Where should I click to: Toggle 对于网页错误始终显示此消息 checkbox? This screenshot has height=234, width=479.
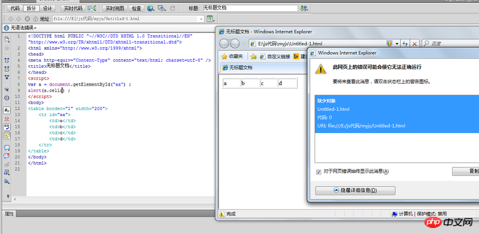[x=319, y=172]
